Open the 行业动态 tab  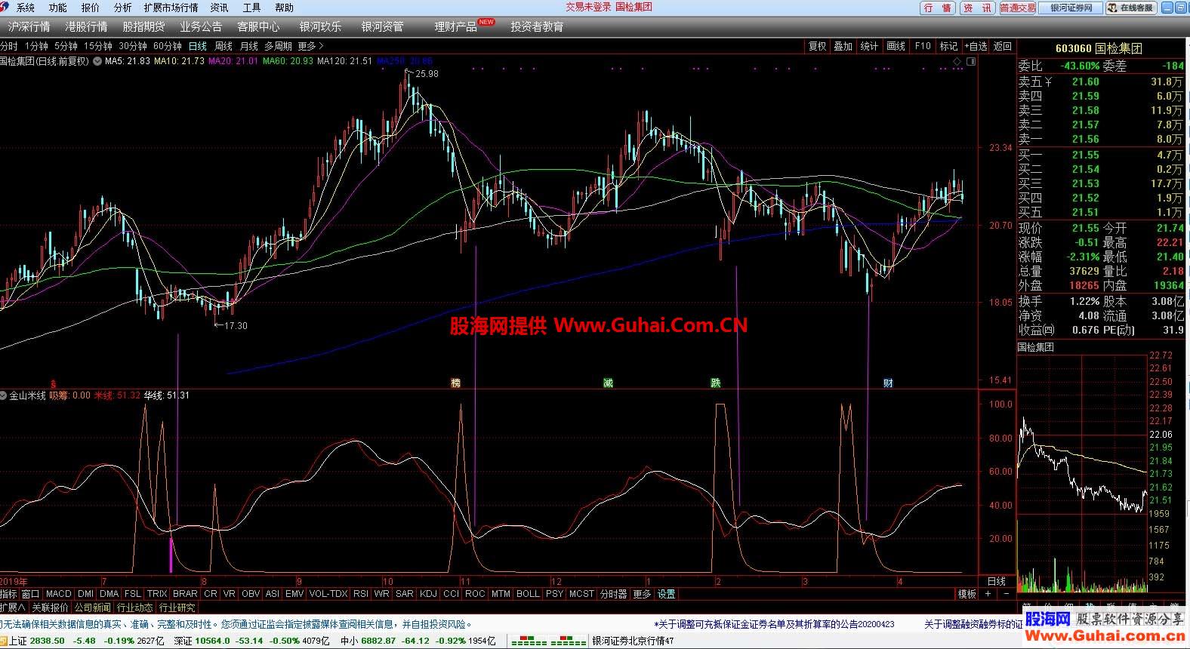[x=135, y=607]
